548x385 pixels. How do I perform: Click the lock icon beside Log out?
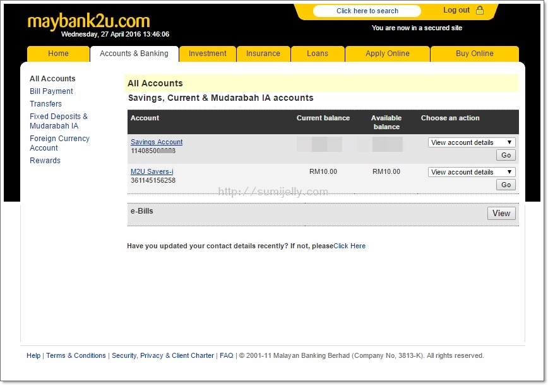click(480, 10)
